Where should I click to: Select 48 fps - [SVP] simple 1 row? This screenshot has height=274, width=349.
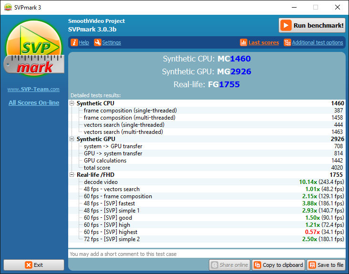207,211
